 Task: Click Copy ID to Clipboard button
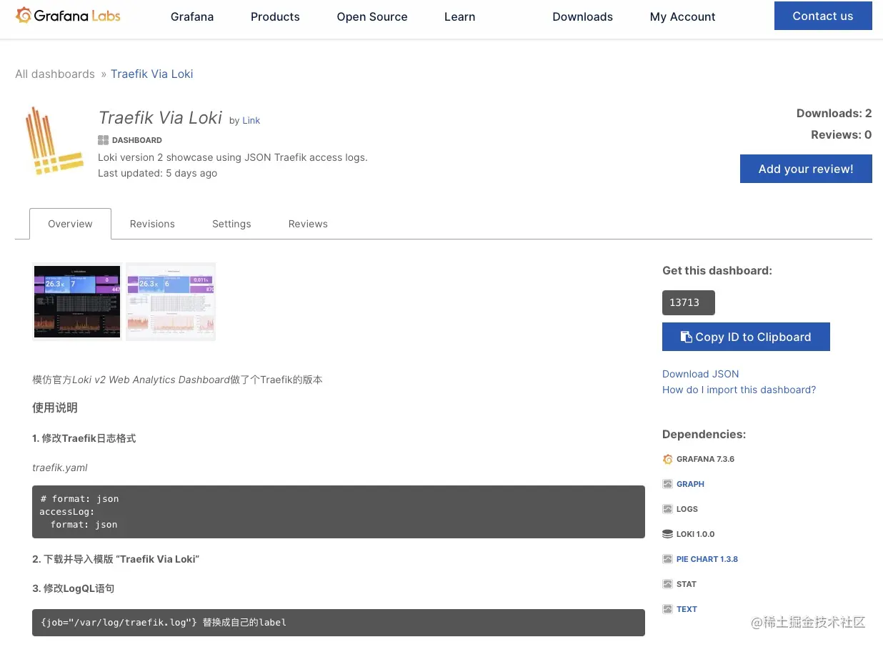(746, 337)
